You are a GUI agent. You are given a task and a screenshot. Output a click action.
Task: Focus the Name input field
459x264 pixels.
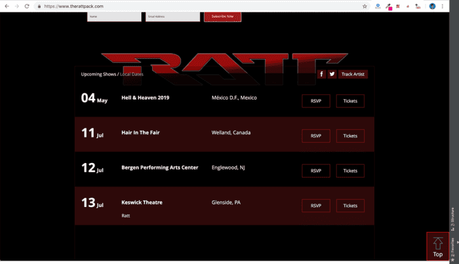click(x=114, y=16)
